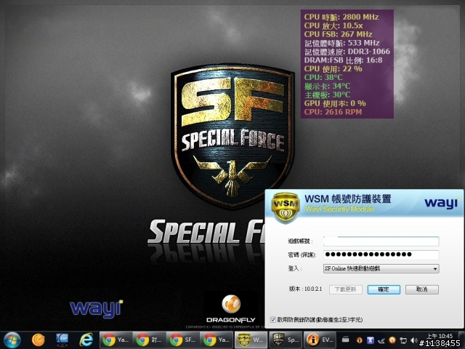Image resolution: width=465 pixels, height=349 pixels.
Task: Confirm login with the 確定 button
Action: click(384, 289)
